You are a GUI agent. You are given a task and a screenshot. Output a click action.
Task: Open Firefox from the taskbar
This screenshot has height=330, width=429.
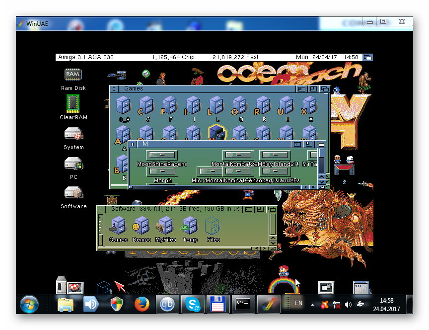point(142,304)
